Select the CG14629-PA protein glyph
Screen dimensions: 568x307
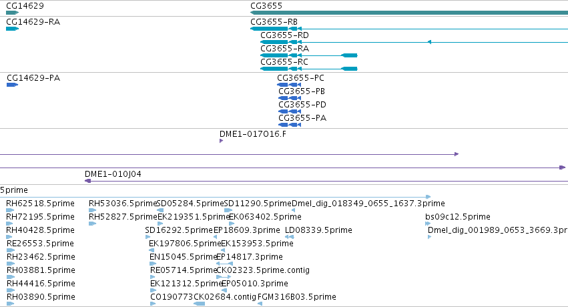pos(12,85)
